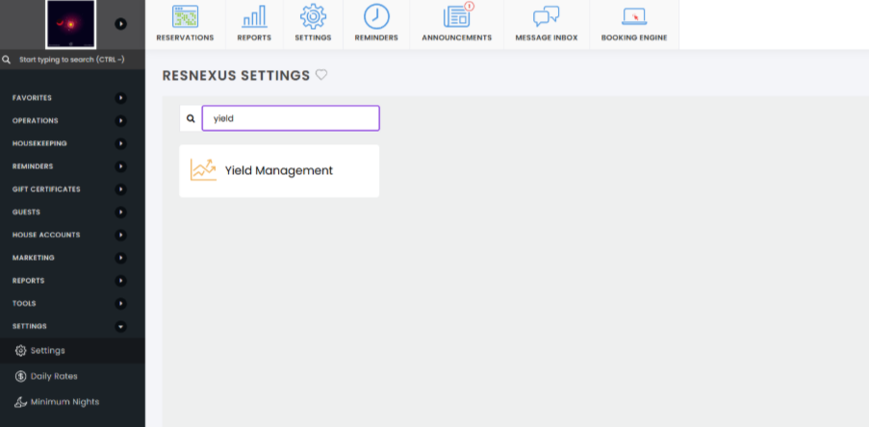Open the Settings item in sidebar

tap(72, 351)
